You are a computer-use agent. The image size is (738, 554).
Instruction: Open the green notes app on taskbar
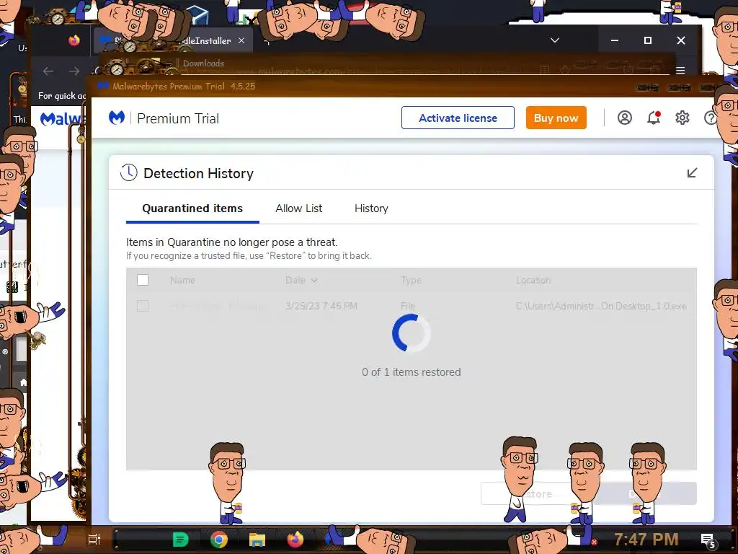click(x=180, y=540)
